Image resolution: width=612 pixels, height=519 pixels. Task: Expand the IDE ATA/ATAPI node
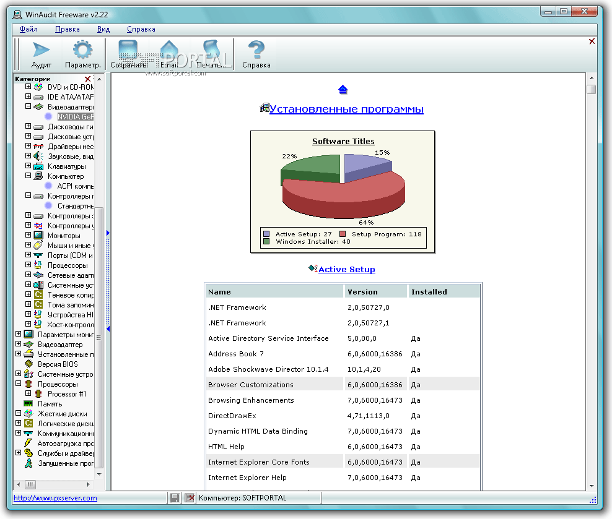(x=28, y=97)
